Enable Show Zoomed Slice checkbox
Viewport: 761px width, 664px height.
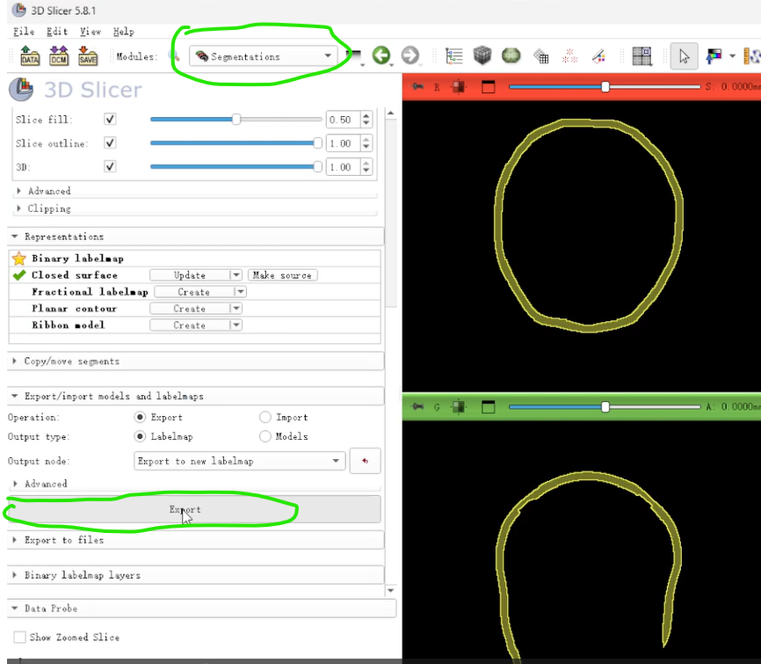[x=20, y=637]
